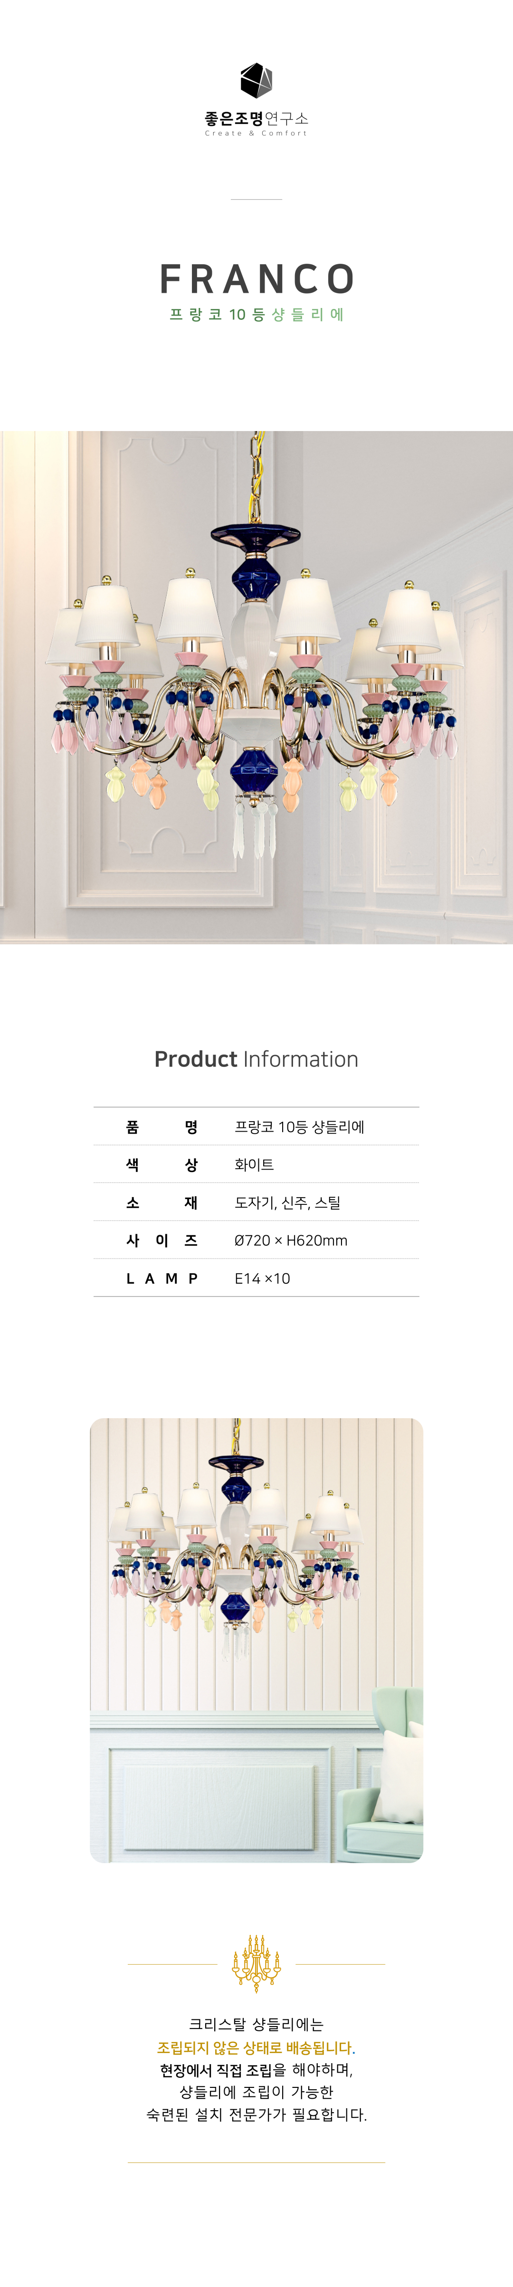
Task: Click the 도자기, 신주, 스틸 material value
Action: [x=287, y=1203]
